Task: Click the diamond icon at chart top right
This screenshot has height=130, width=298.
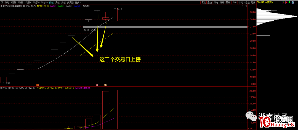Action: coord(243,6)
